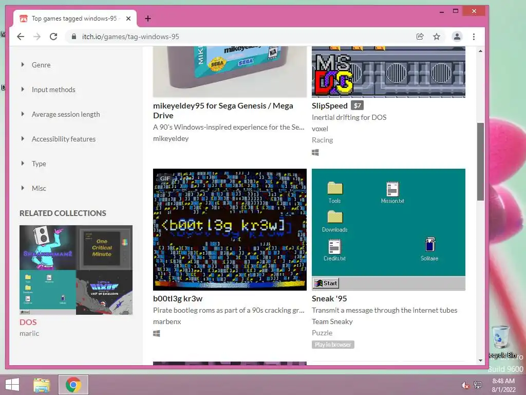Open File Explorer from the taskbar
526x395 pixels.
click(x=42, y=385)
